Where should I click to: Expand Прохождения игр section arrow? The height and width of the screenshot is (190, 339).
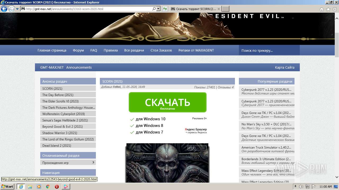pos(93,162)
